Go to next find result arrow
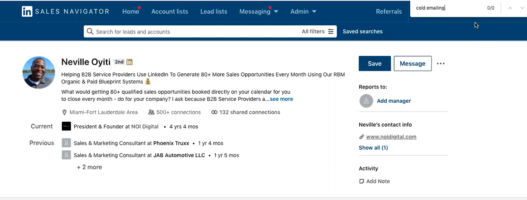The width and height of the screenshot is (527, 200). [522, 8]
